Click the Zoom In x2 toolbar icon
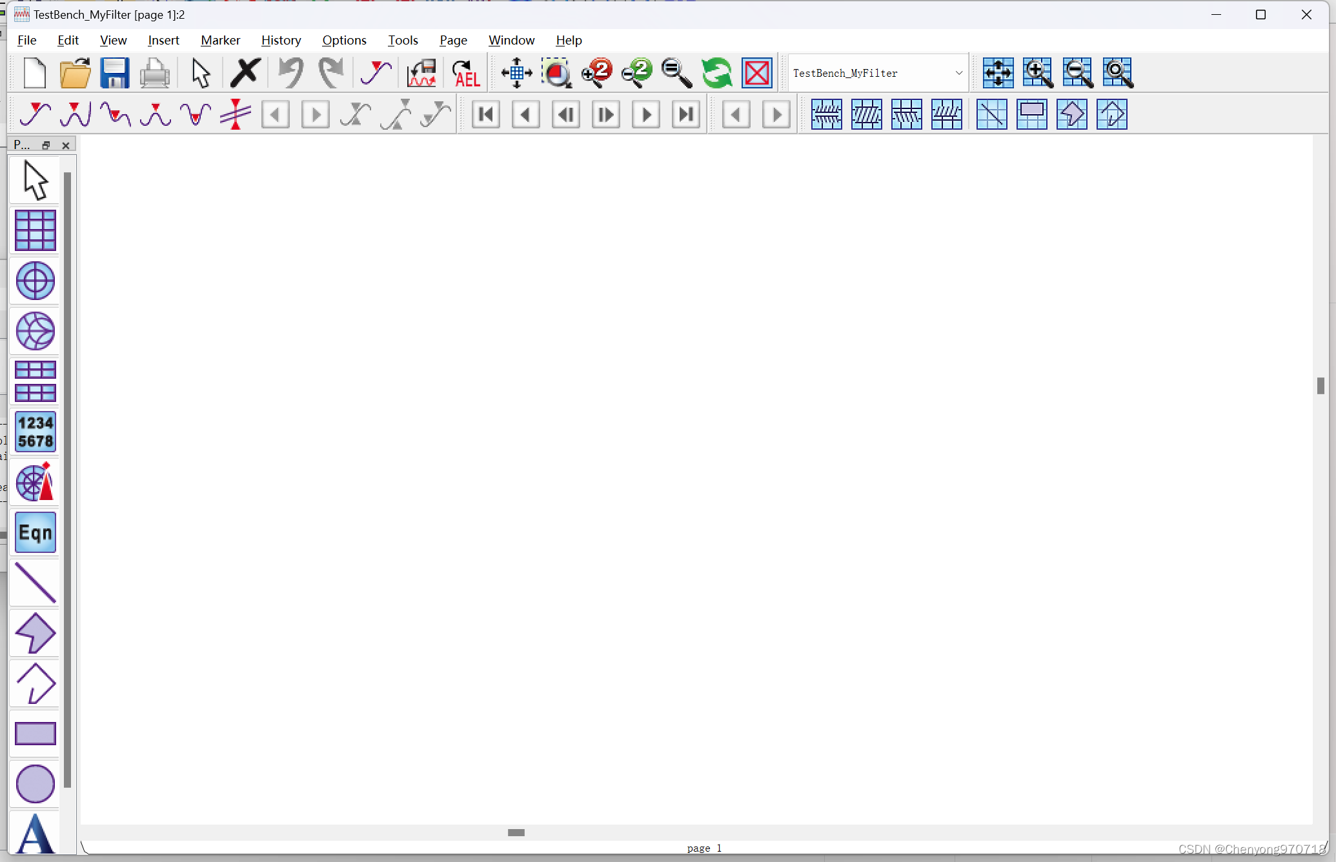The width and height of the screenshot is (1336, 862). pos(596,73)
